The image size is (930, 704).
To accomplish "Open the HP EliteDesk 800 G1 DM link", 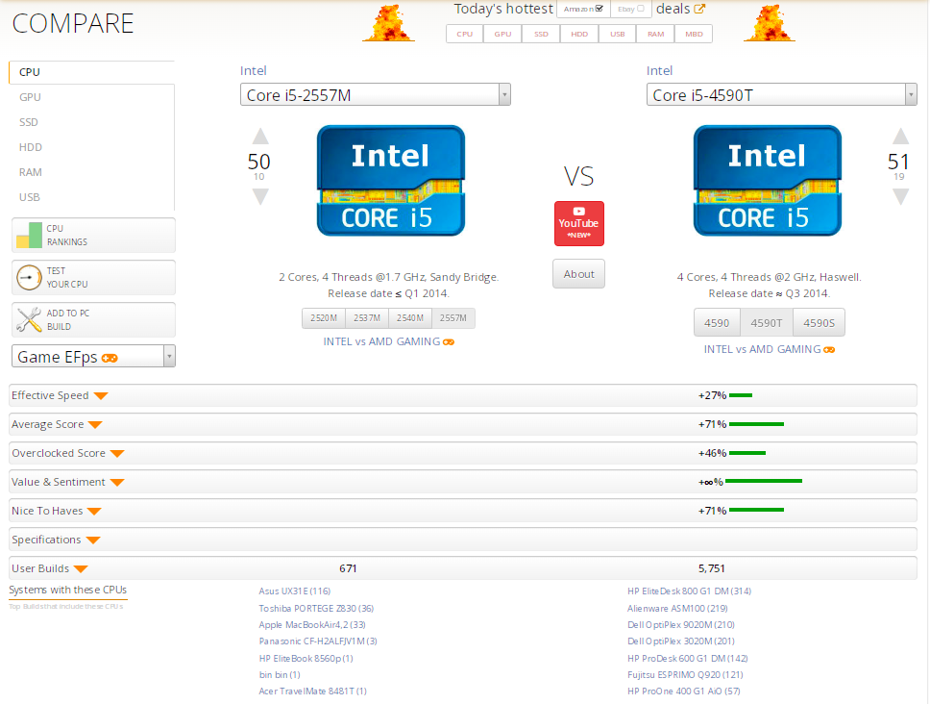I will [689, 591].
